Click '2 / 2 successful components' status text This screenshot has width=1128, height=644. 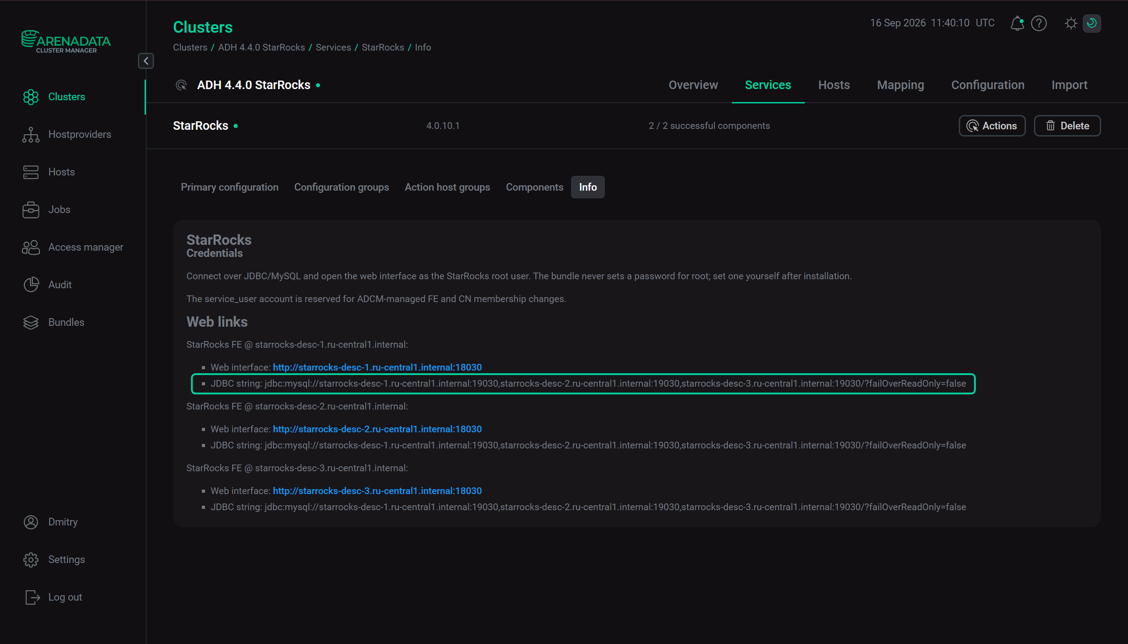(x=709, y=126)
